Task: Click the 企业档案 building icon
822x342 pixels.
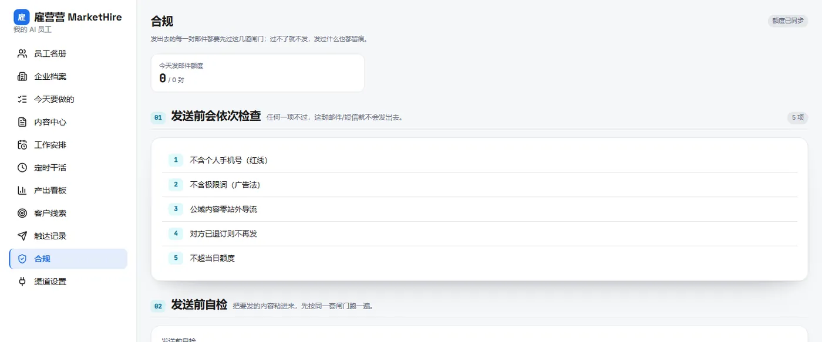Action: click(22, 76)
